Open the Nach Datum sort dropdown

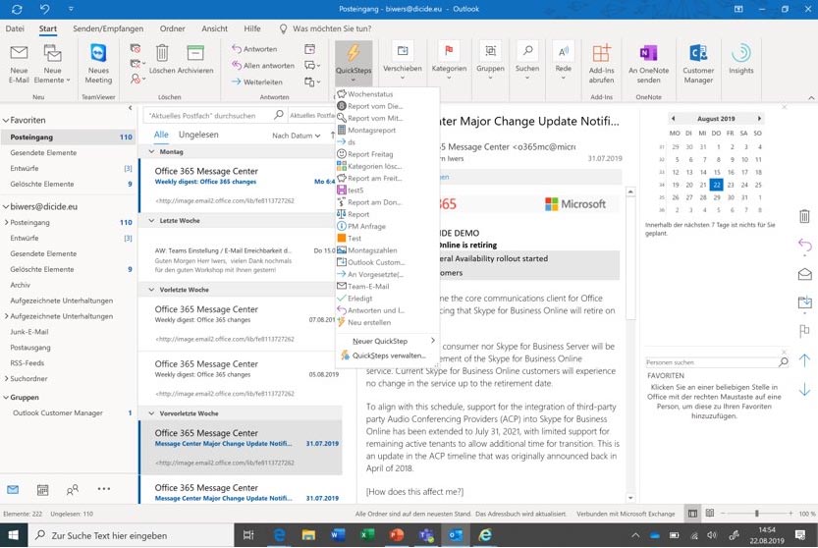296,136
